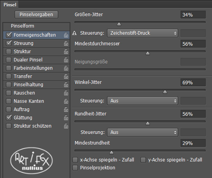The width and height of the screenshot is (212, 178).
Task: Click lock icon beside Farbeinstellungen
Action: point(66,68)
